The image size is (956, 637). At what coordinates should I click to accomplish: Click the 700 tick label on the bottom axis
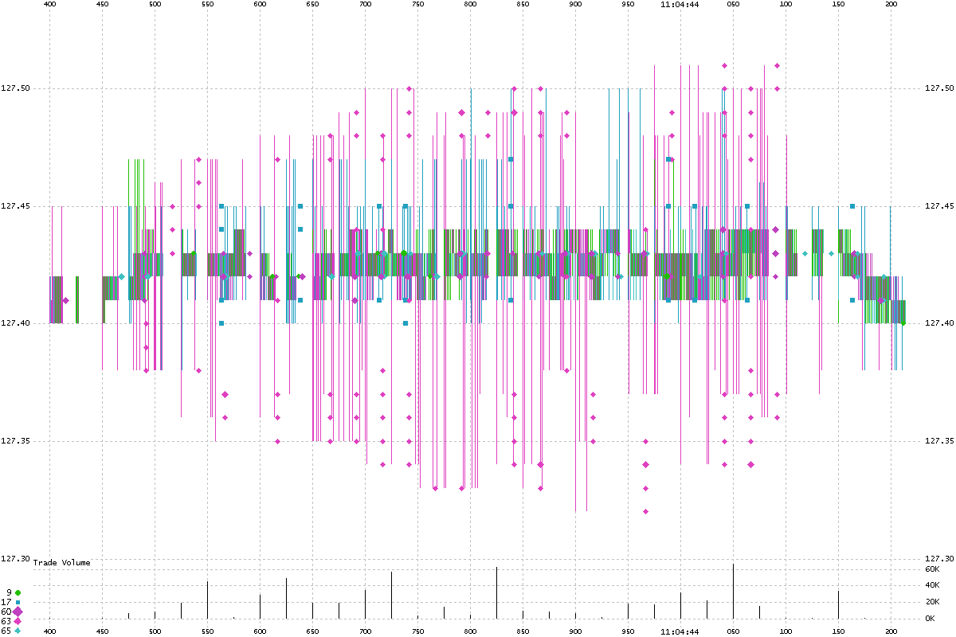tap(365, 631)
